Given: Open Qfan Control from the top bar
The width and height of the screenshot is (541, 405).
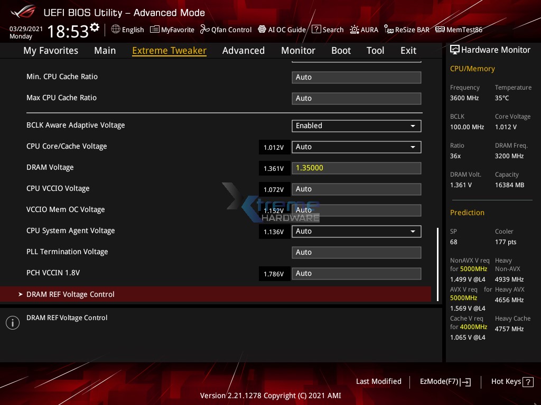Looking at the screenshot, I should [226, 30].
